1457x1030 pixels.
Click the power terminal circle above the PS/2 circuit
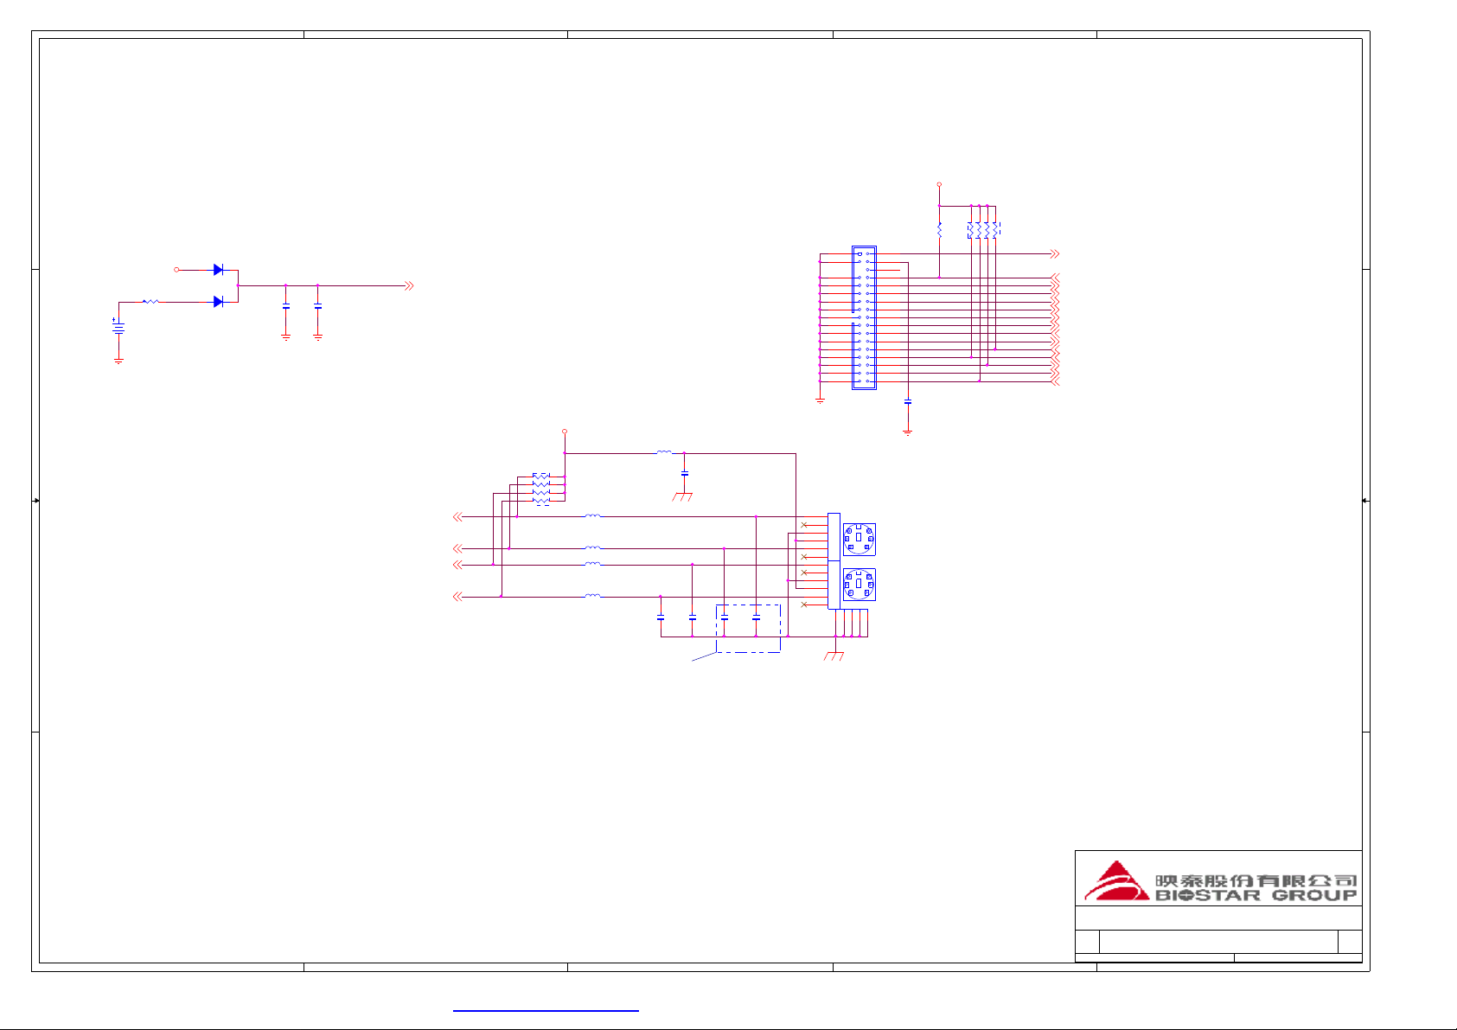pos(565,431)
